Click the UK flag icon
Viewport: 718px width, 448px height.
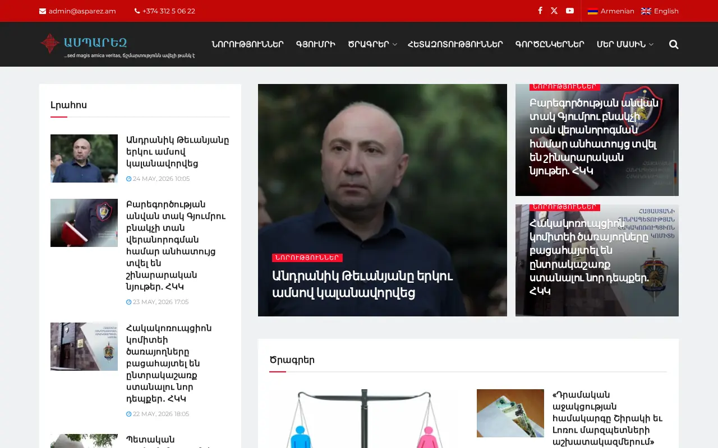coord(646,11)
